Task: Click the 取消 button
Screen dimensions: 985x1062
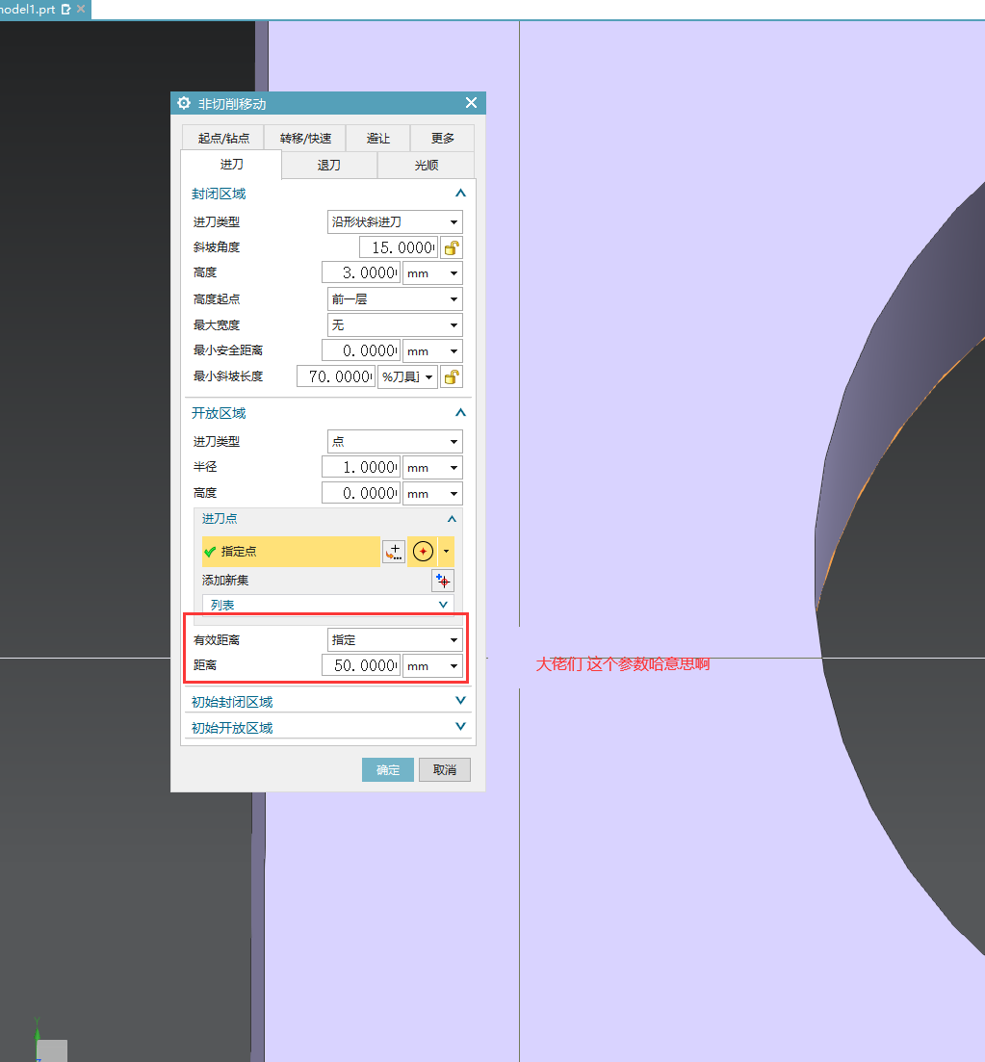Action: tap(445, 770)
